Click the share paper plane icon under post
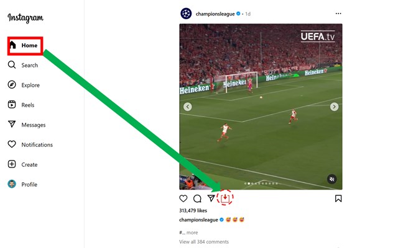398x248 pixels. [211, 198]
